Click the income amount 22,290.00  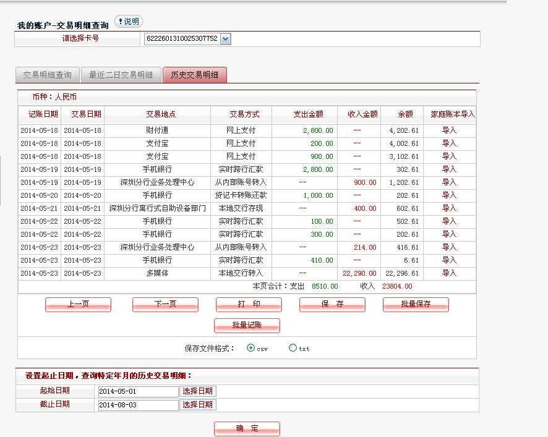pos(359,273)
